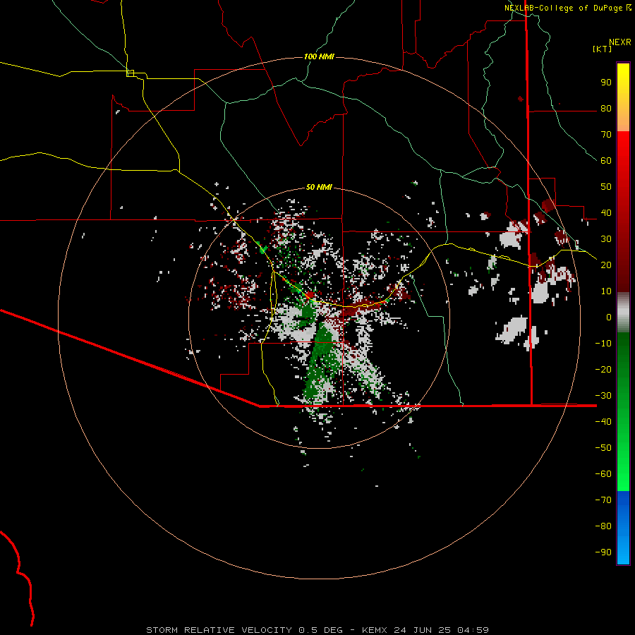
Task: Click the 20 value on the scale
Action: click(606, 265)
